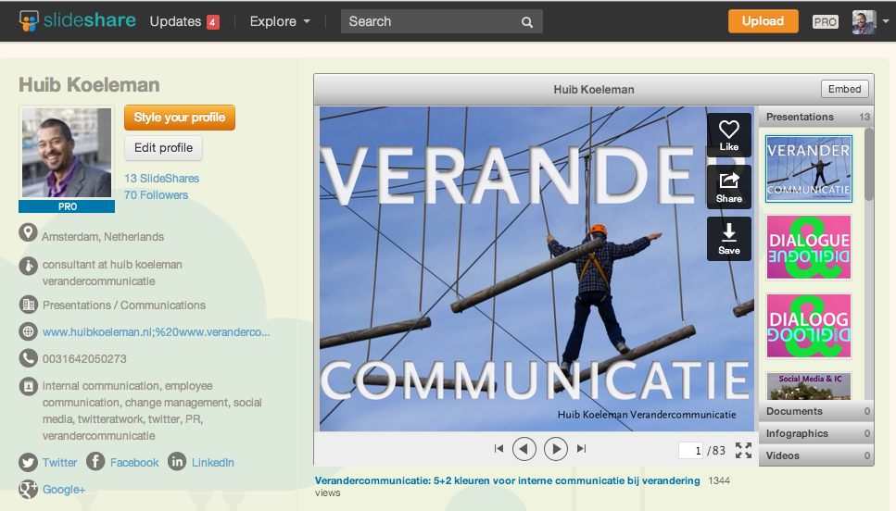The width and height of the screenshot is (896, 511).
Task: Click the about-tags contact card icon
Action: coord(28,387)
